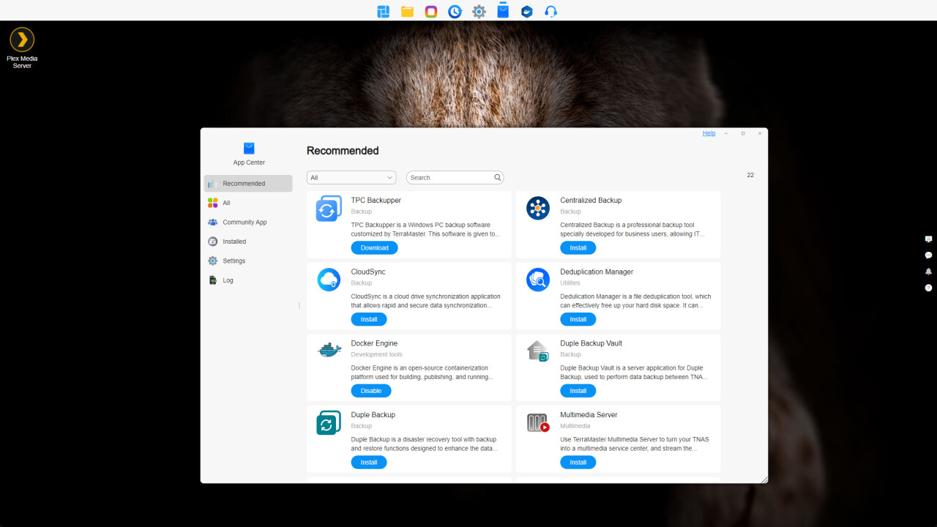Screen dimensions: 937x527
Task: Install CloudSync
Action: (x=369, y=319)
